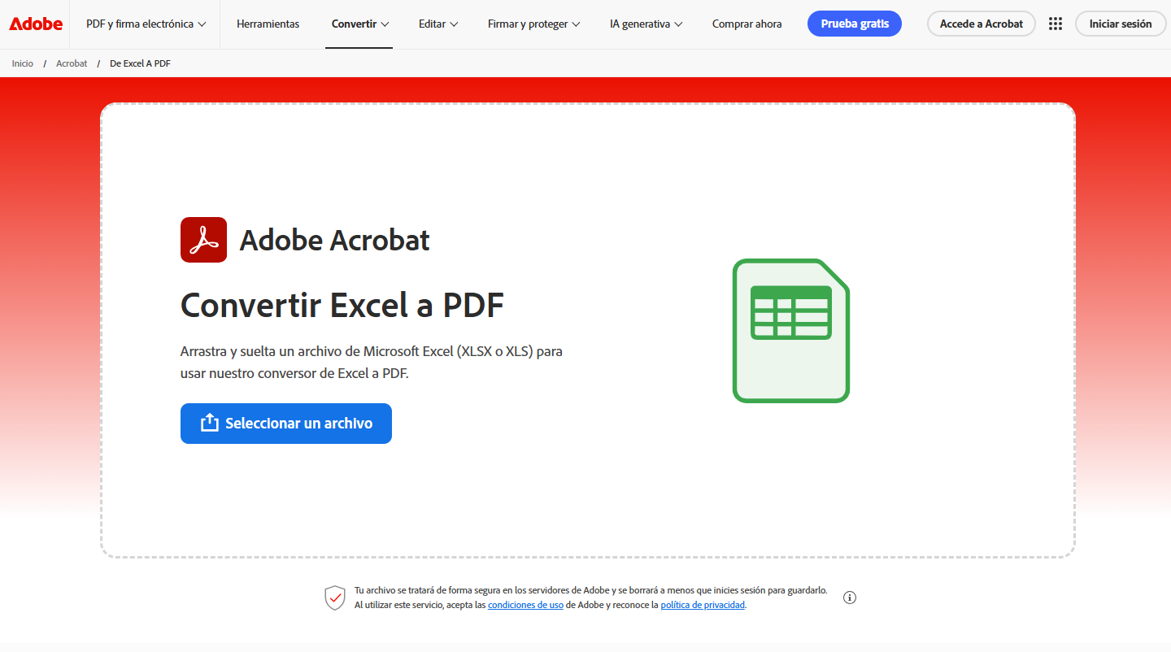The width and height of the screenshot is (1171, 652).
Task: Click the 'Arrastra y suelta un archivo' description
Action: coord(372,363)
